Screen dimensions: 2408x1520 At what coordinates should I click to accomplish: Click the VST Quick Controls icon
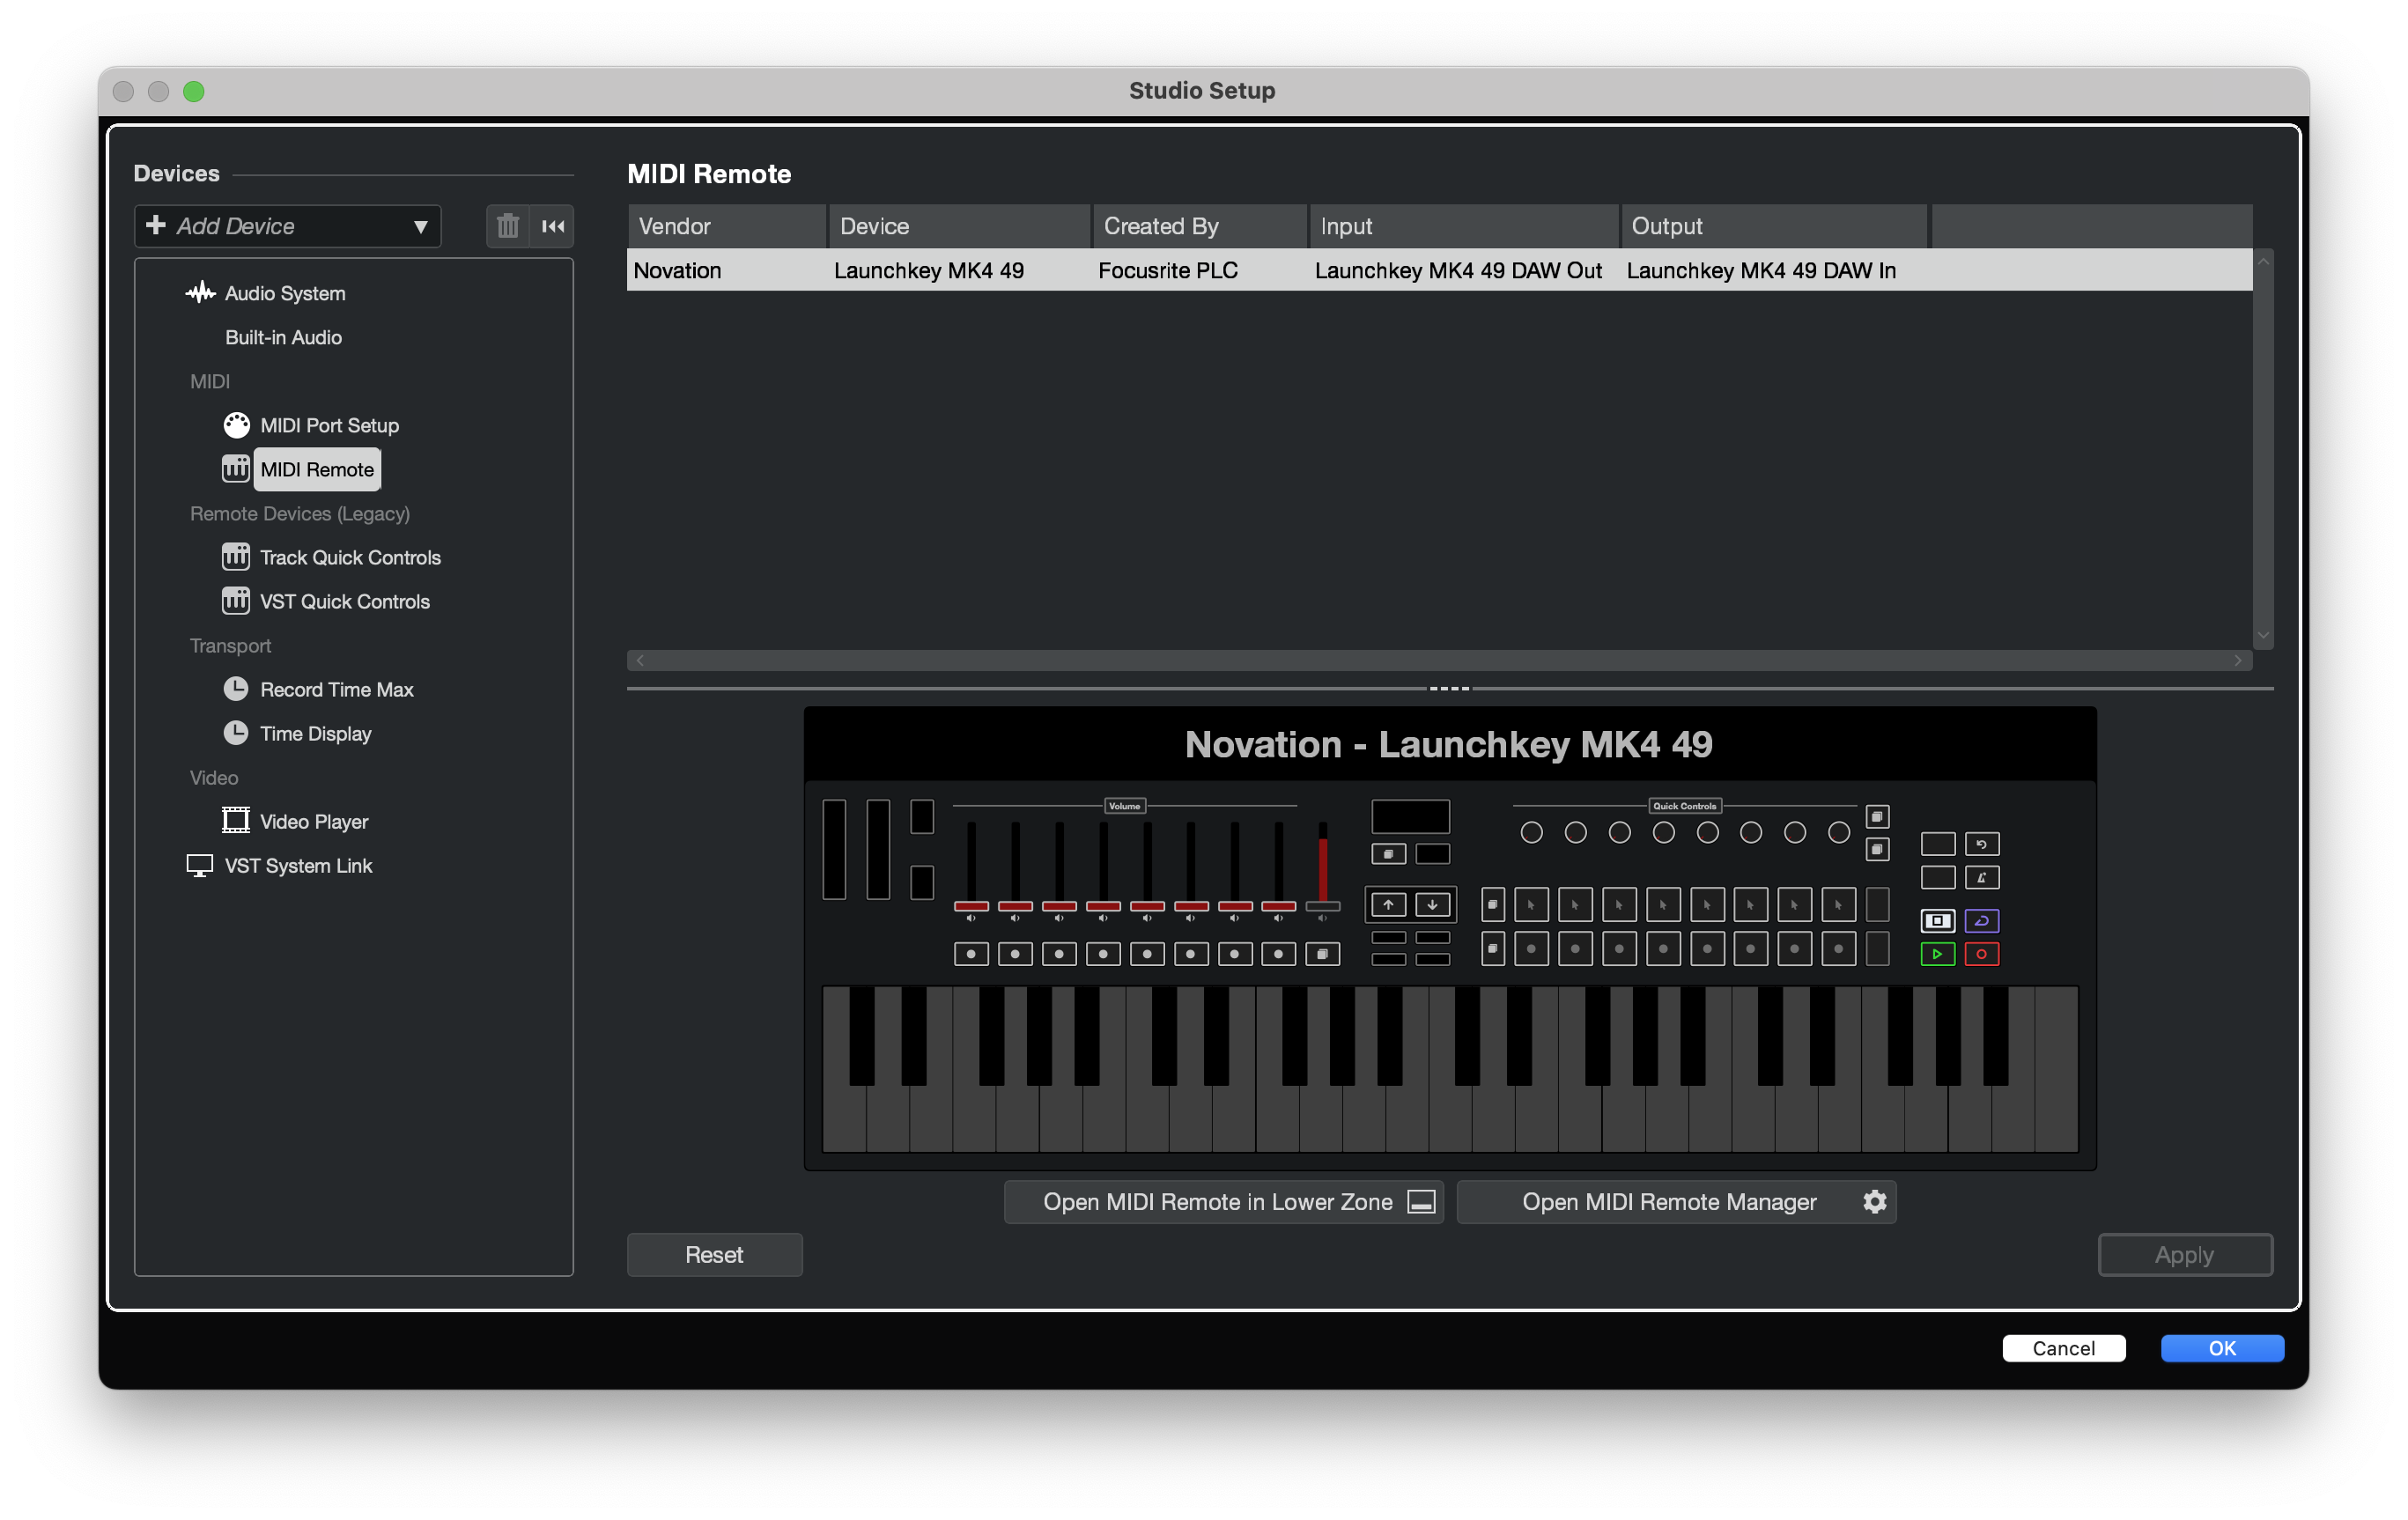[x=236, y=601]
